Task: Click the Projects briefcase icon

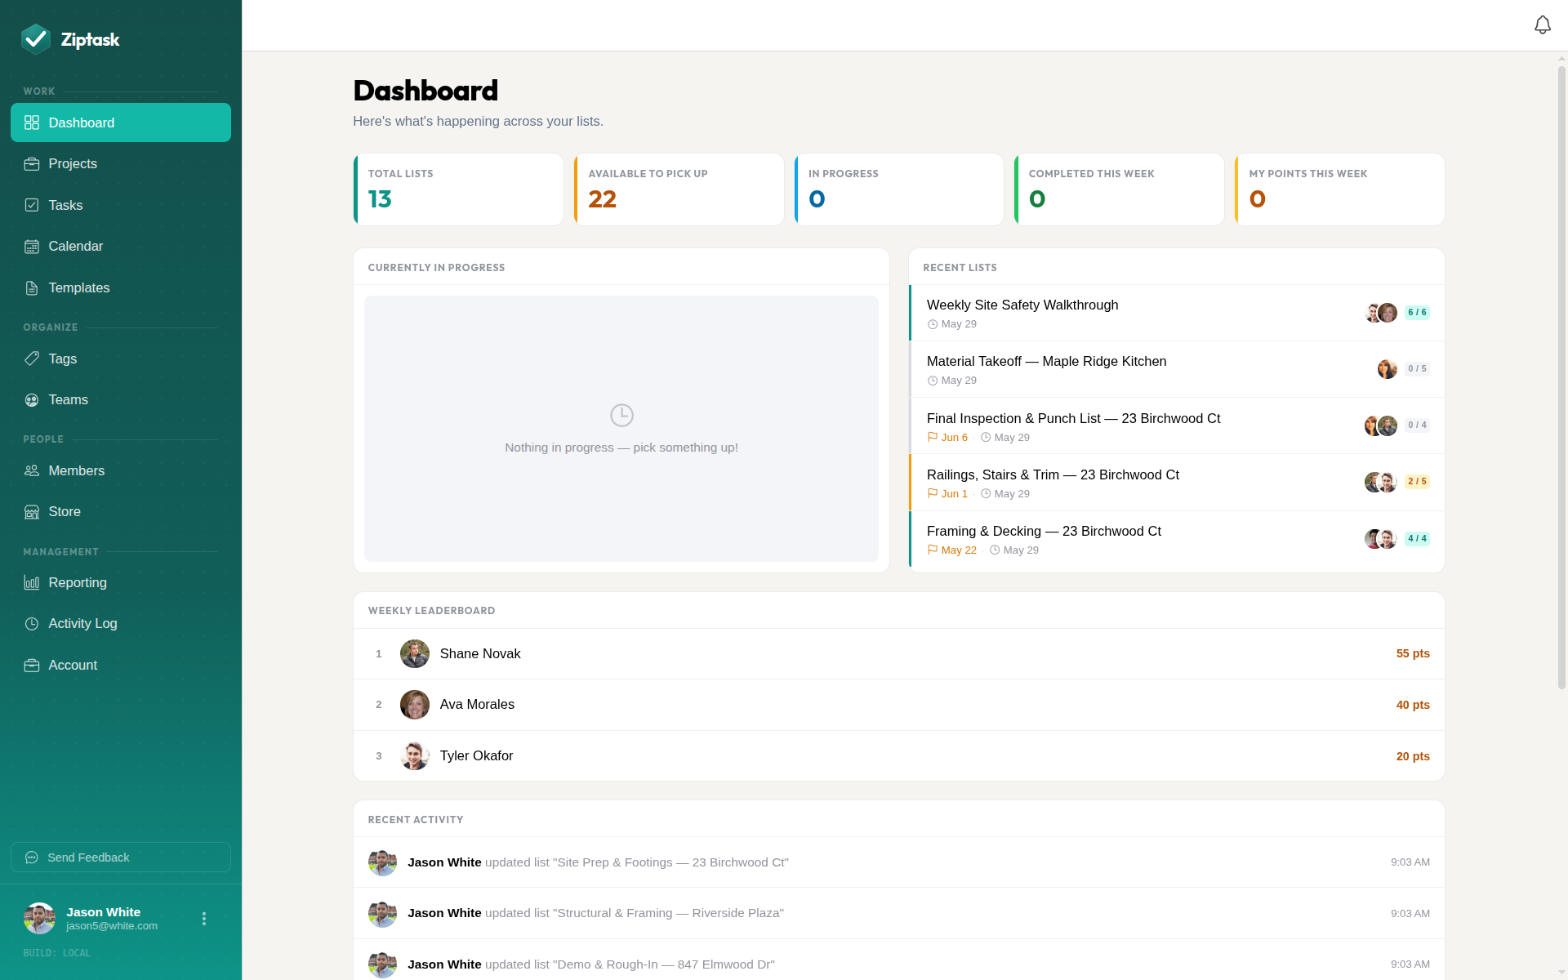Action: point(32,164)
